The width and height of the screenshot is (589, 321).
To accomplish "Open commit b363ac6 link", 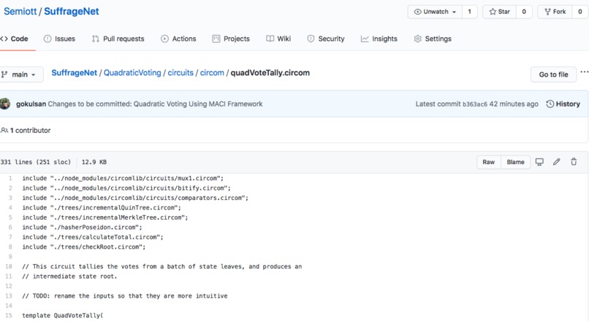I will pos(475,104).
